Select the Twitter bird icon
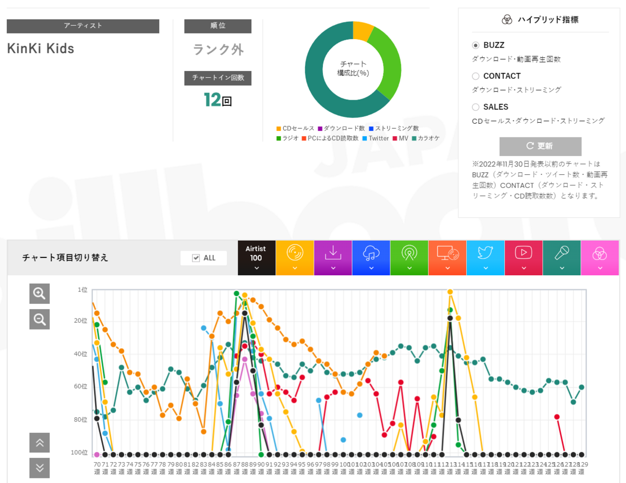Screen dimensions: 626x483 point(486,253)
